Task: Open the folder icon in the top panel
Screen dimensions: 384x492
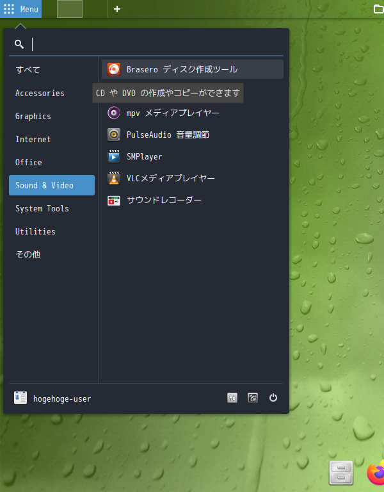Action: pos(379,9)
